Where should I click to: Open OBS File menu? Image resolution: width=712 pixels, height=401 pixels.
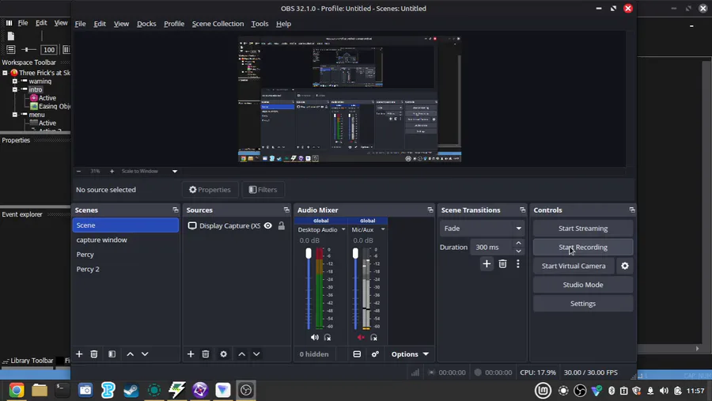tap(80, 24)
